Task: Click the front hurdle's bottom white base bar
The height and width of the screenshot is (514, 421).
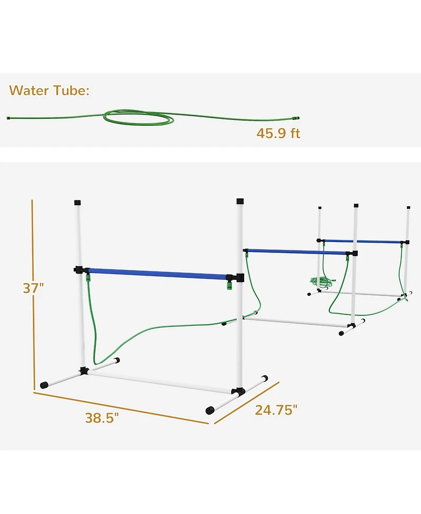Action: [161, 381]
